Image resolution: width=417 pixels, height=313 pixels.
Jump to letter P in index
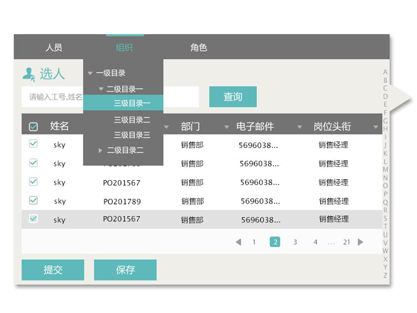coord(385,194)
